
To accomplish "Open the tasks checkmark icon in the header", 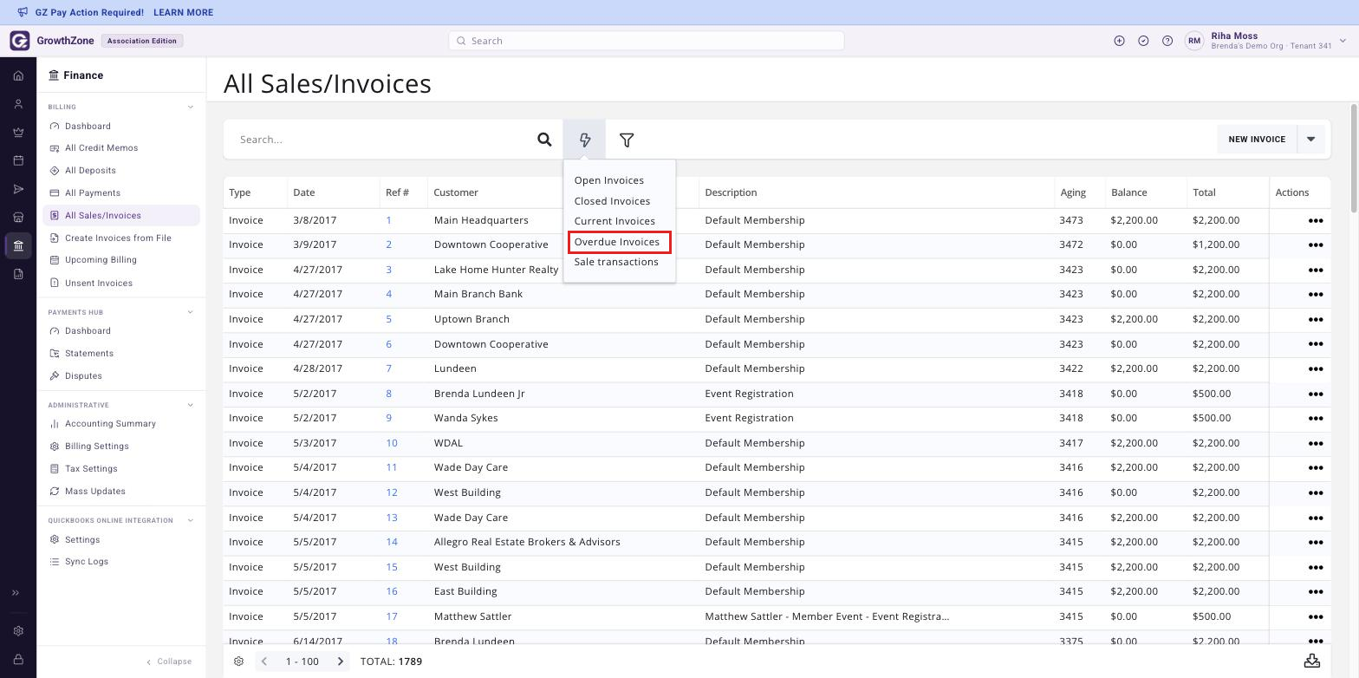I will pyautogui.click(x=1143, y=41).
